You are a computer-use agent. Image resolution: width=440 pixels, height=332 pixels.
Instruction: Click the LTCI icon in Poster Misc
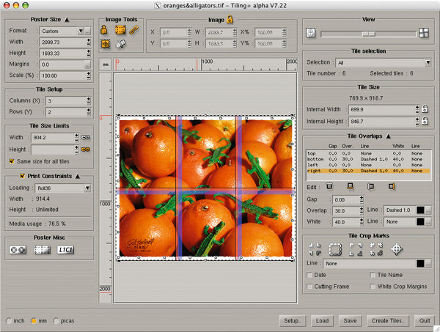coord(66,250)
